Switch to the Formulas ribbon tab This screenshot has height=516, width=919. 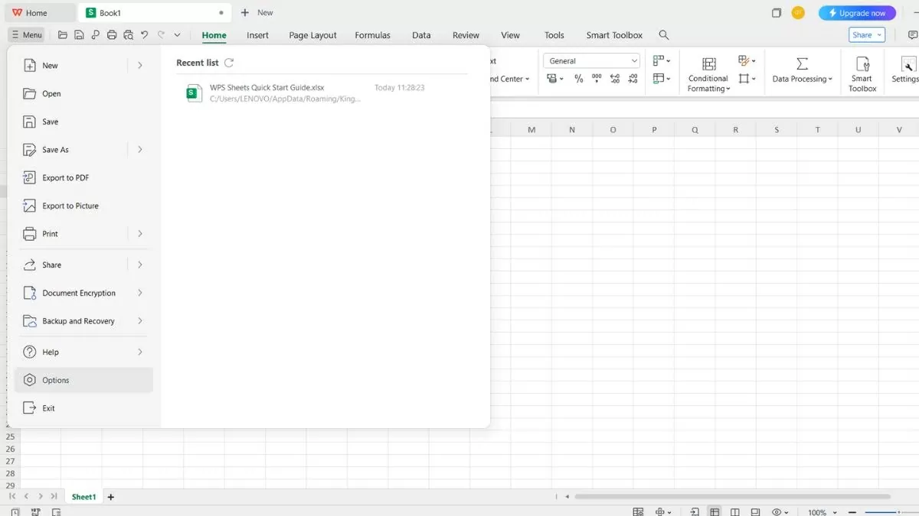(372, 35)
